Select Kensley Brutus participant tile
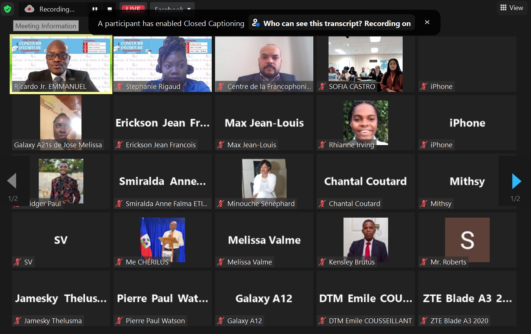The image size is (531, 334). [365, 240]
